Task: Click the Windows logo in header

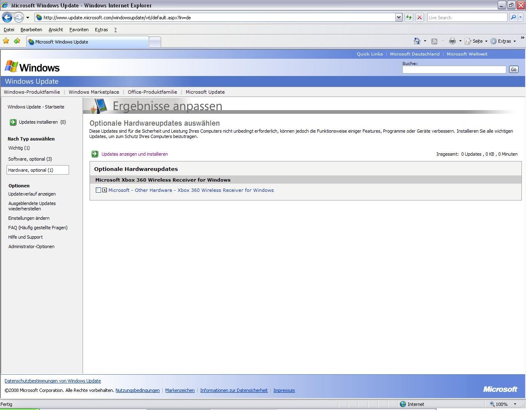Action: (x=32, y=67)
